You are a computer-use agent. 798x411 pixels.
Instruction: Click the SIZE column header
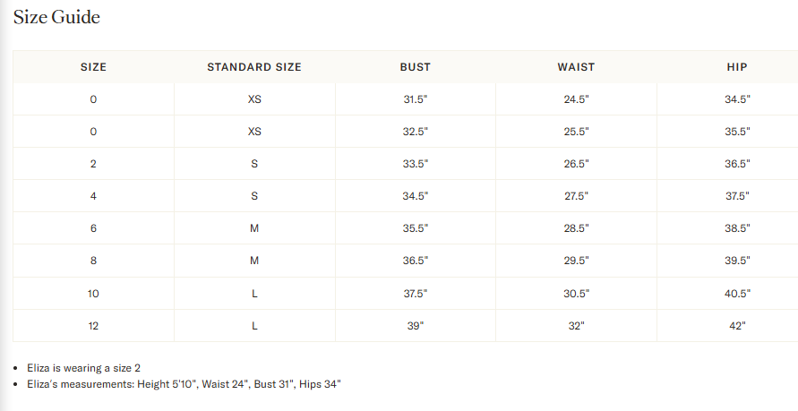click(93, 67)
